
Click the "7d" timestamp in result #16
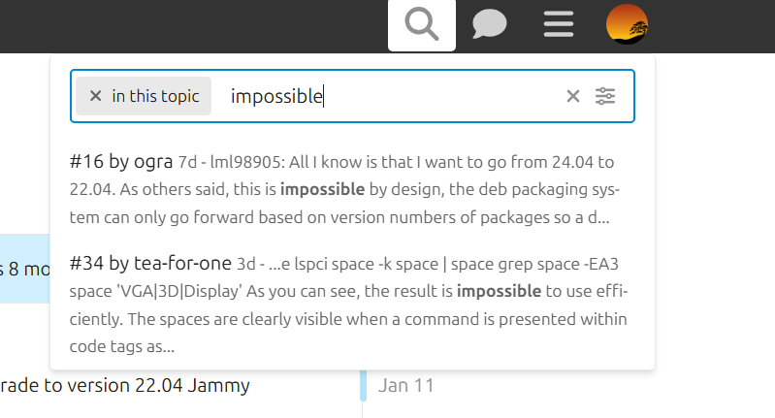click(x=187, y=162)
